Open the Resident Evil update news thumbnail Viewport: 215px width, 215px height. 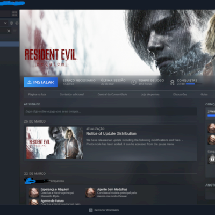[55, 142]
